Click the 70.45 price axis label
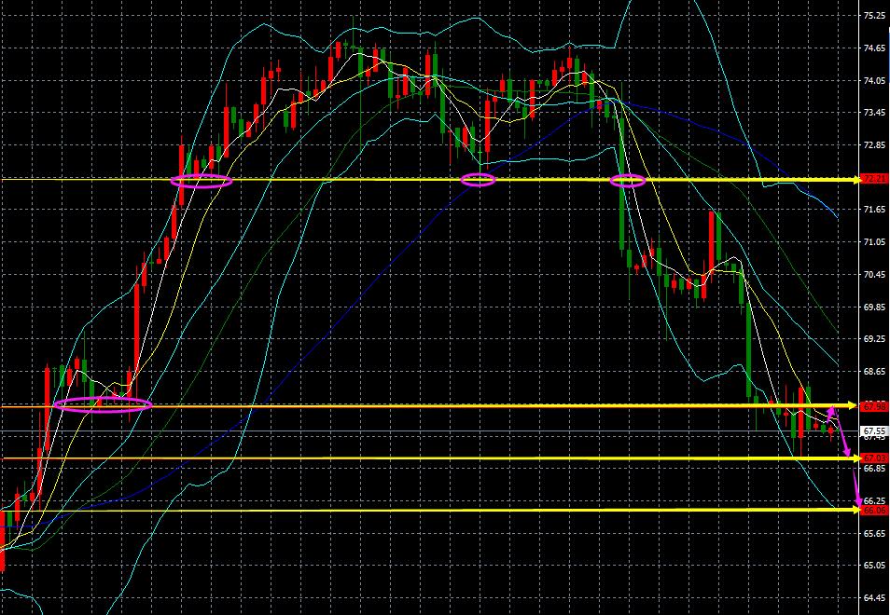Image resolution: width=890 pixels, height=615 pixels. point(874,274)
